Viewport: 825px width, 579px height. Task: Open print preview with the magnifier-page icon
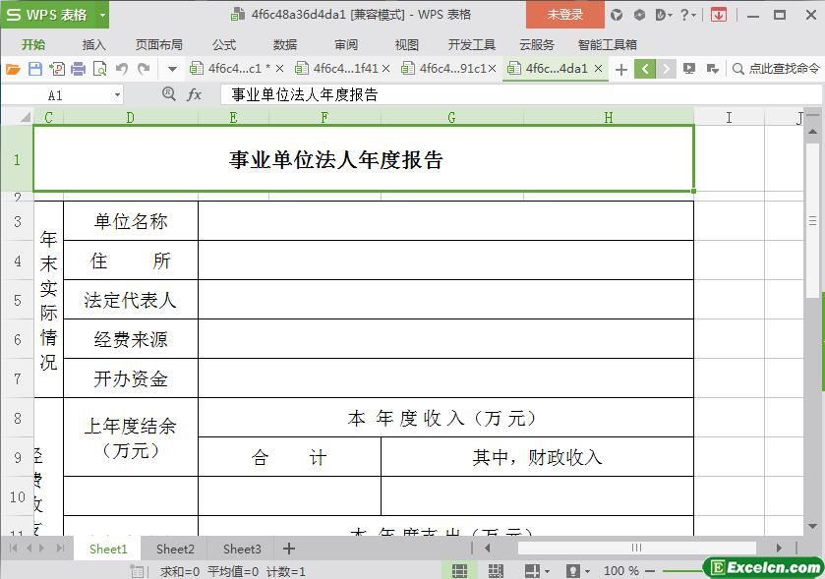pos(99,69)
